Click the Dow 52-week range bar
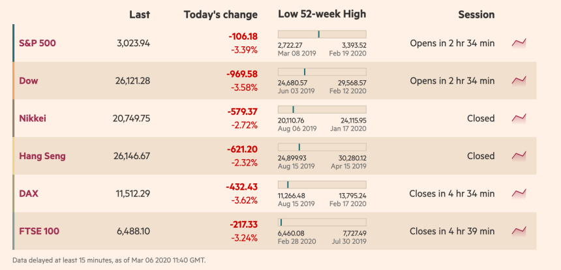 [322, 72]
